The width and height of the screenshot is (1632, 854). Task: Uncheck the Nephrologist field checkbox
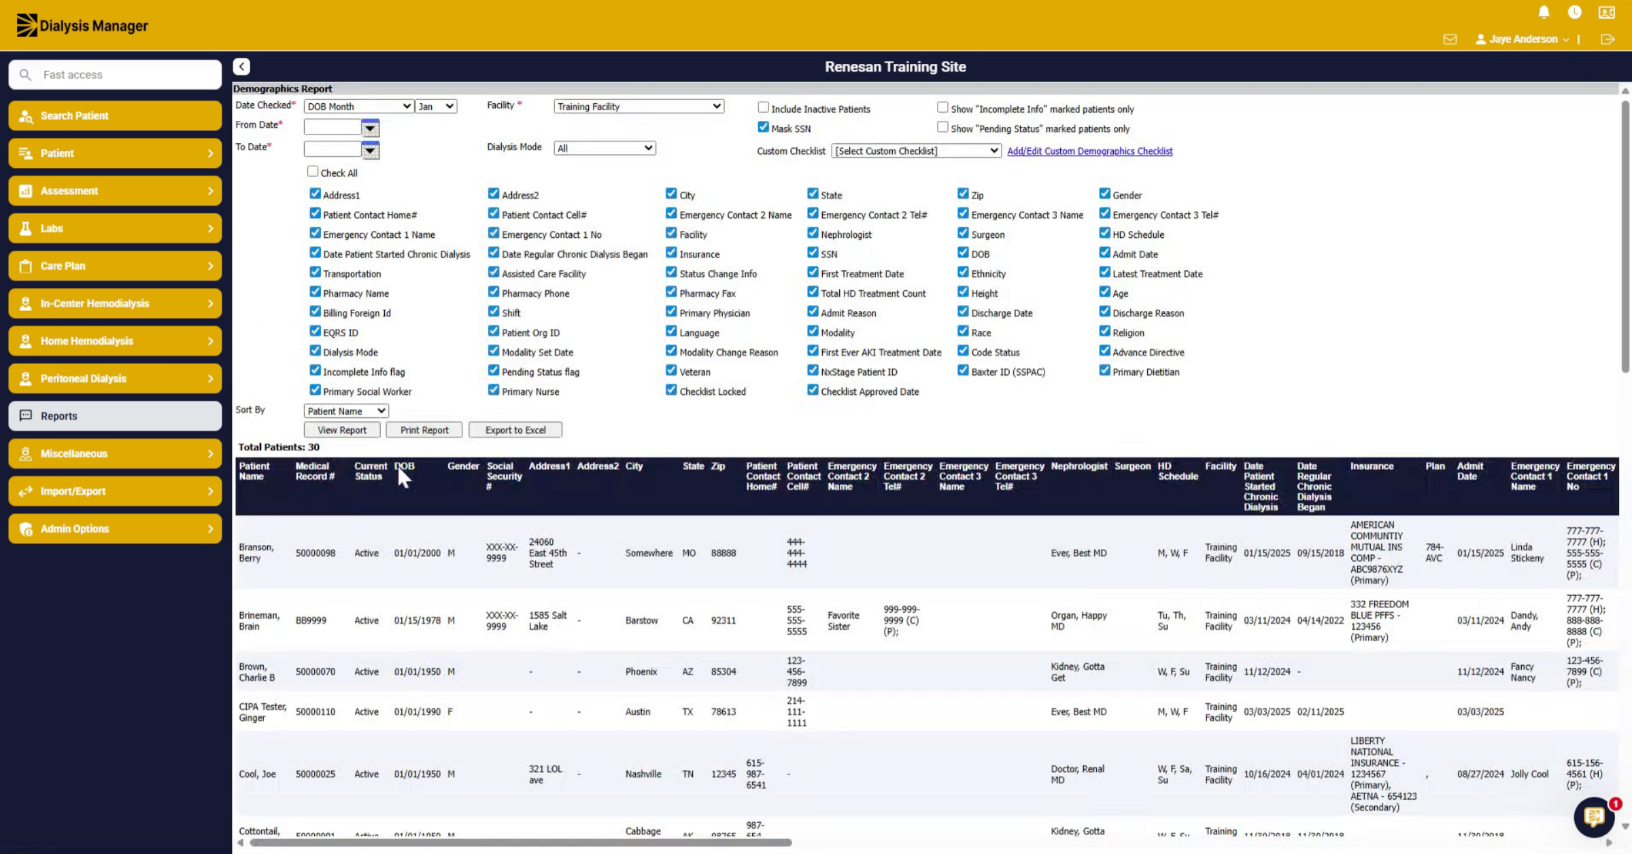point(813,234)
